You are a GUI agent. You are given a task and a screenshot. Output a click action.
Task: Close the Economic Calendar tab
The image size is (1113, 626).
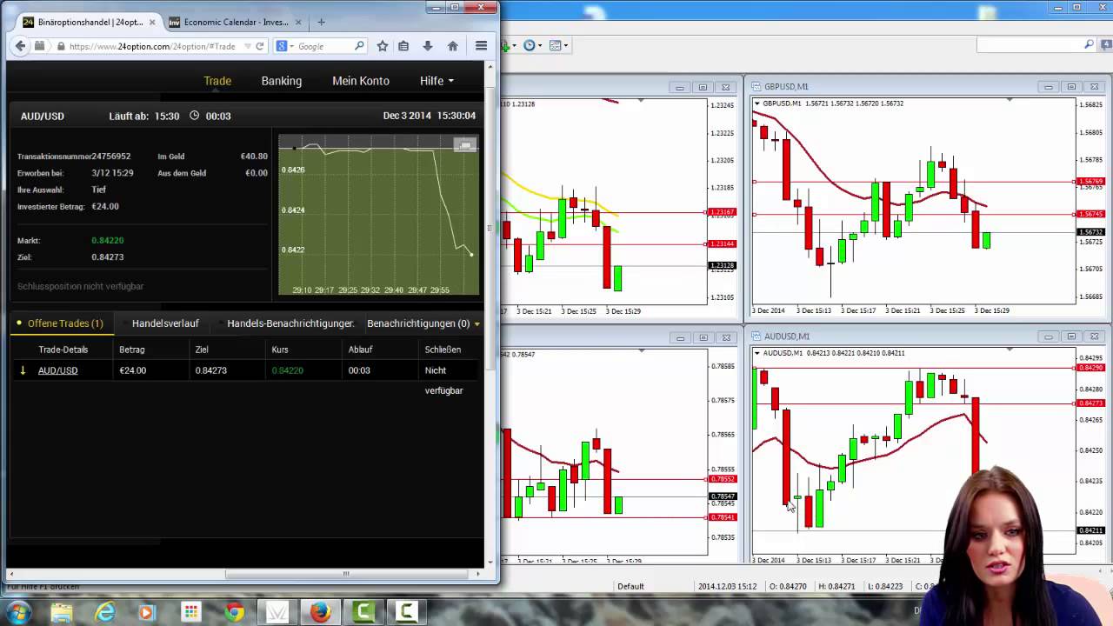point(298,22)
